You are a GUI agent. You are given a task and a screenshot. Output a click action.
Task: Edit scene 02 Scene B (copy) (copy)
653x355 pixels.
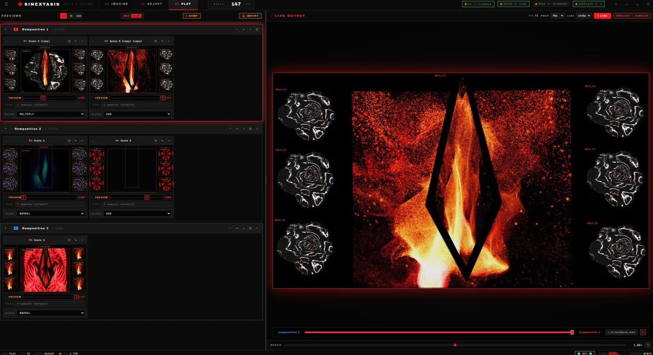pyautogui.click(x=162, y=41)
